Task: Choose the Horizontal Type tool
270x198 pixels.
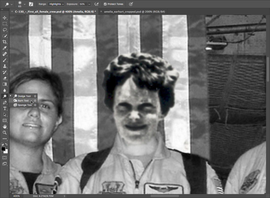Action: (4, 108)
